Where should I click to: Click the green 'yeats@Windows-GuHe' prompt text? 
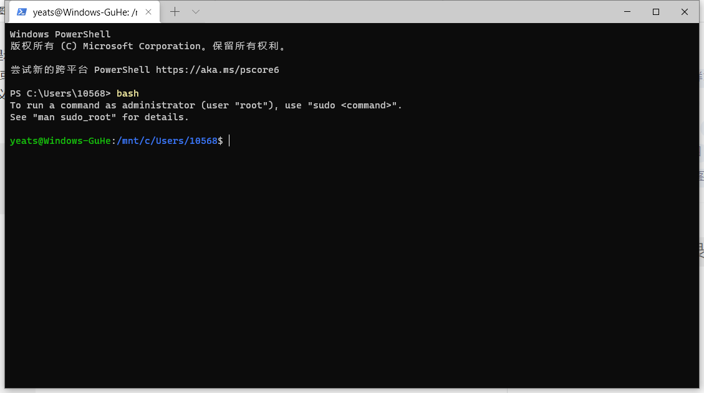tap(60, 141)
